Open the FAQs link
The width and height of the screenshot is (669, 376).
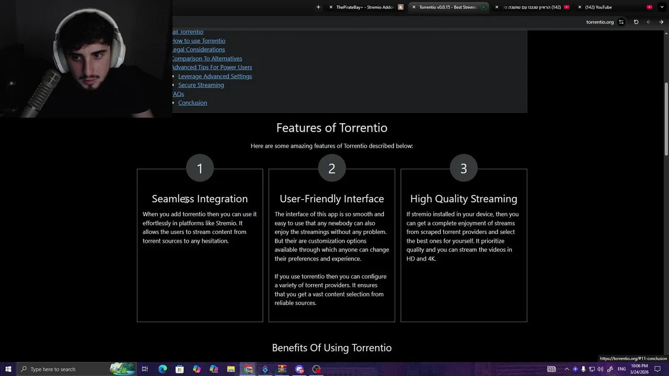coord(178,94)
